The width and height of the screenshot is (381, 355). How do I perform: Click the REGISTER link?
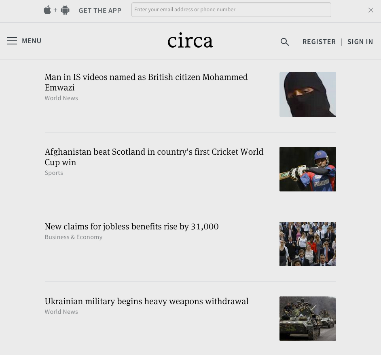click(319, 42)
